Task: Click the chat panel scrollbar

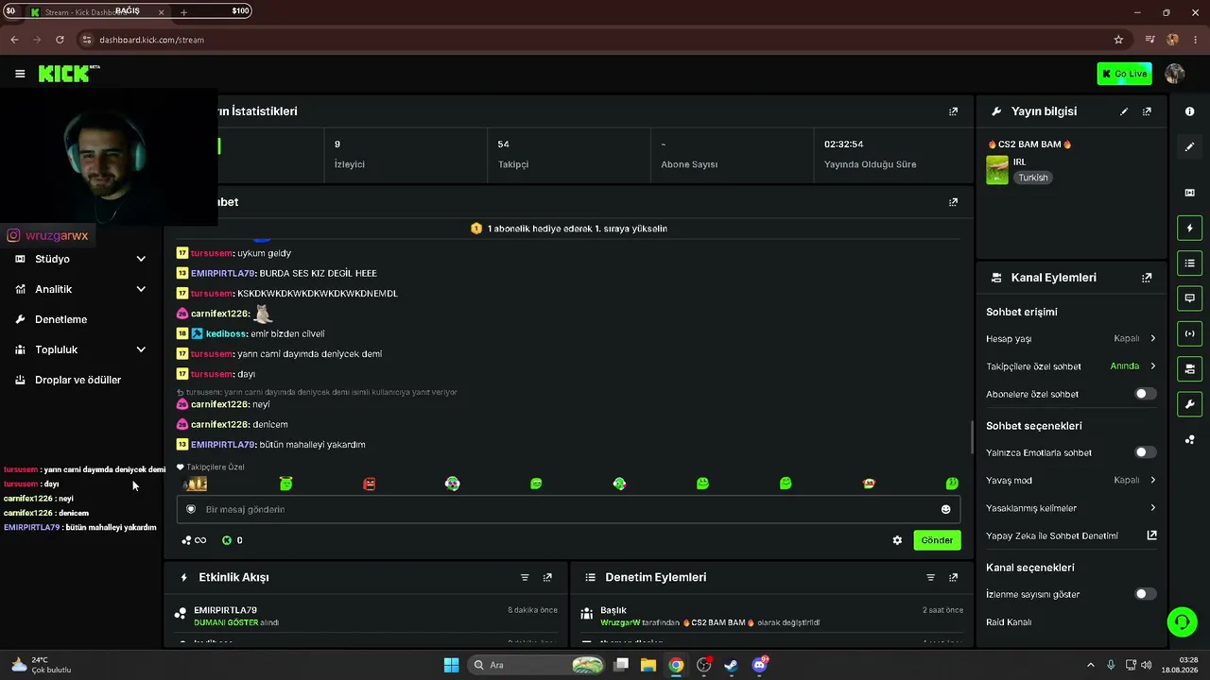Action: pyautogui.click(x=971, y=436)
